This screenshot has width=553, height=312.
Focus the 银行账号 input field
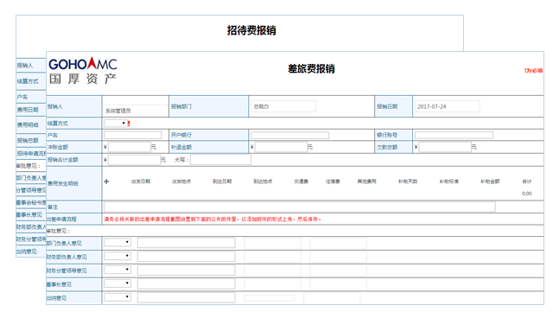coord(454,135)
